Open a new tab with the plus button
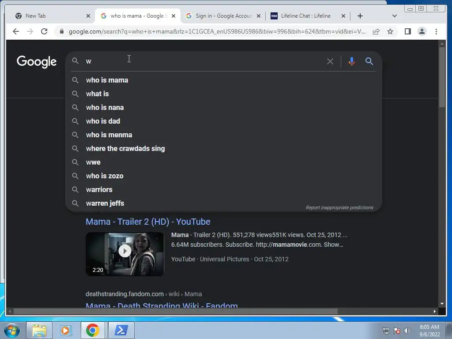This screenshot has height=339, width=452. (x=360, y=16)
